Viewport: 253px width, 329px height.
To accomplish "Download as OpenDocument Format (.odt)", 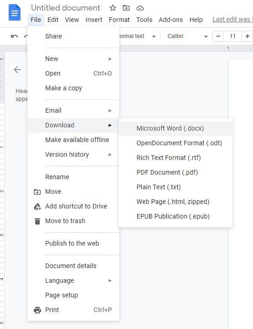I will pos(176,143).
